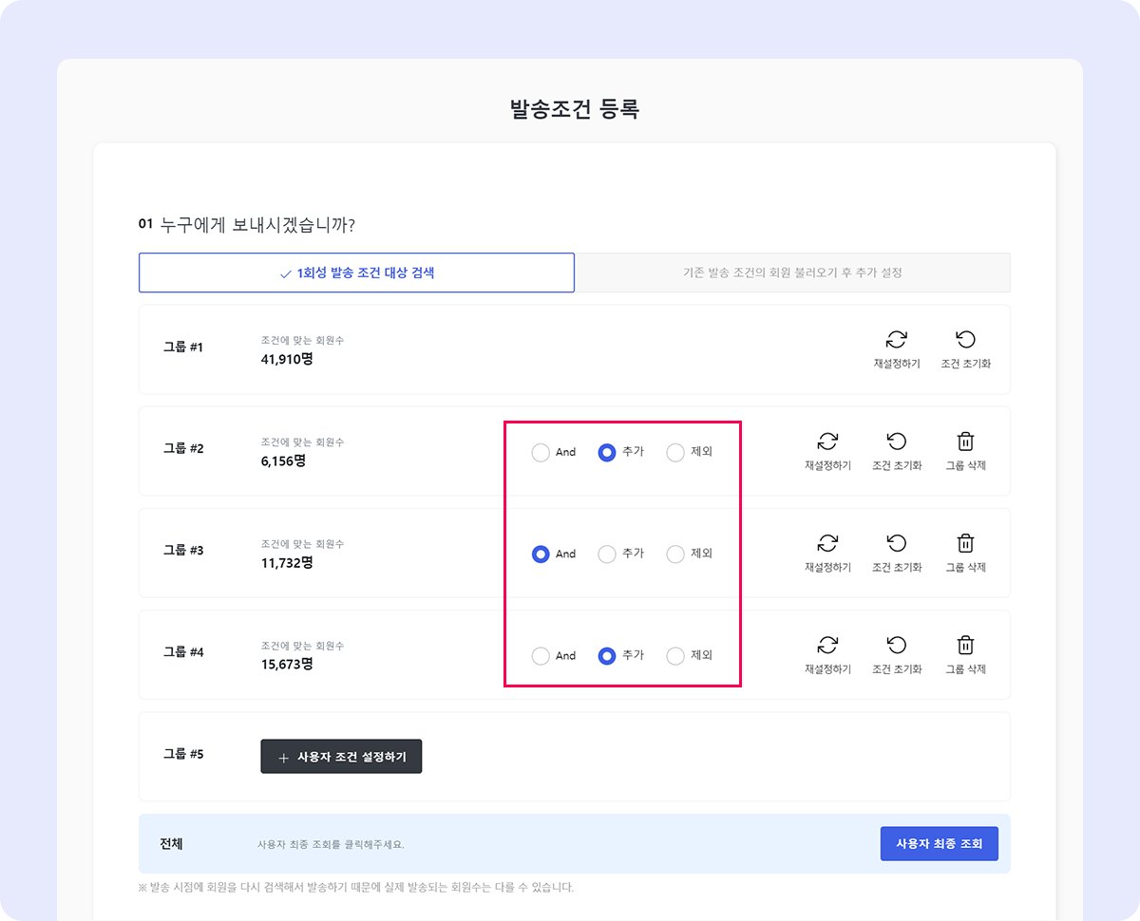Click the 그룹 #3 label
The height and width of the screenshot is (921, 1140).
click(x=183, y=550)
